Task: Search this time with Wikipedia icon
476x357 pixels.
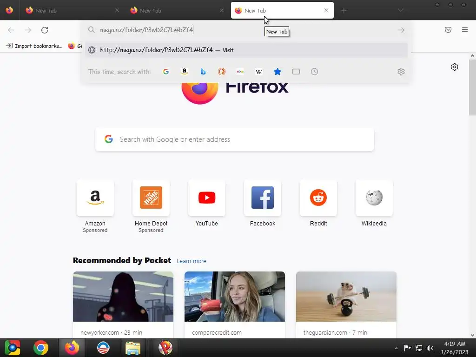Action: click(x=259, y=72)
